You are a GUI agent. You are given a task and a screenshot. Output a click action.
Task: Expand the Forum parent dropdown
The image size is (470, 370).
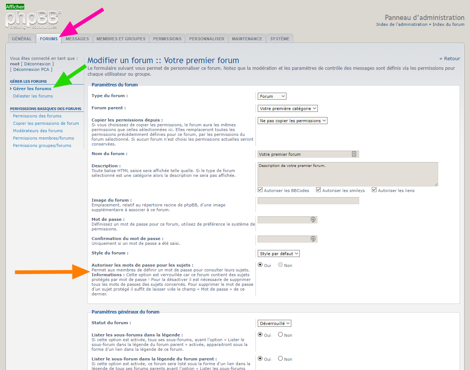click(x=287, y=109)
